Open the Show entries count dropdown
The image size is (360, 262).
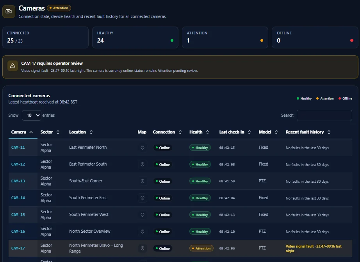pyautogui.click(x=32, y=115)
